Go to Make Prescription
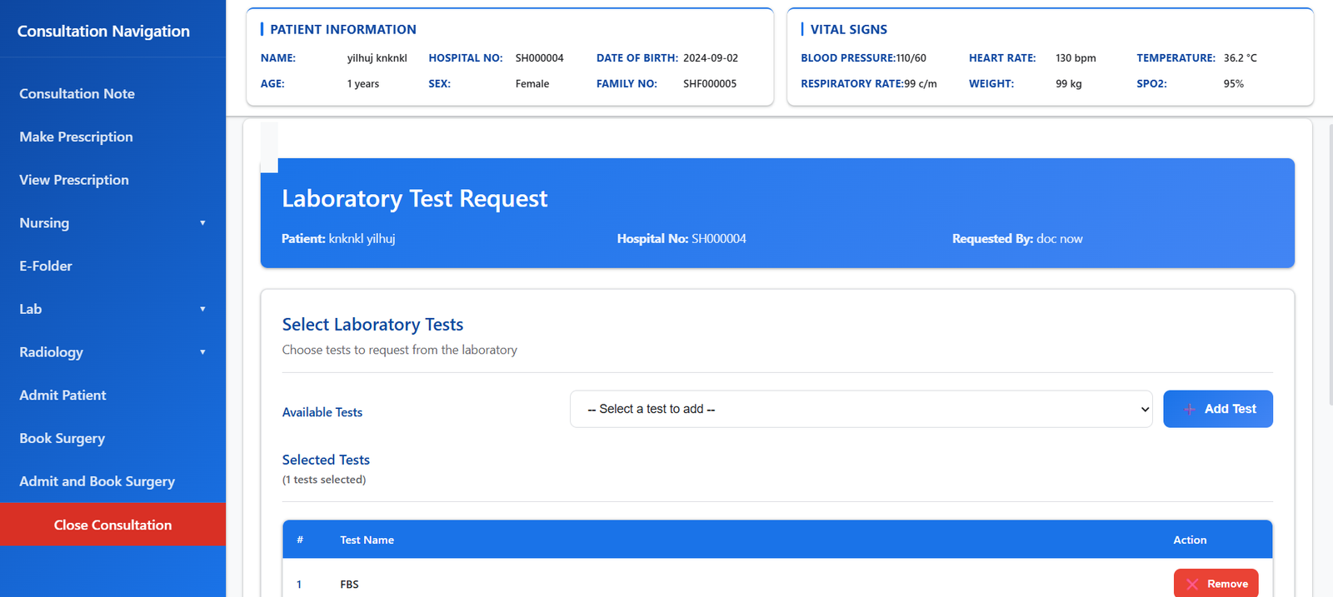Image resolution: width=1333 pixels, height=597 pixels. [76, 137]
